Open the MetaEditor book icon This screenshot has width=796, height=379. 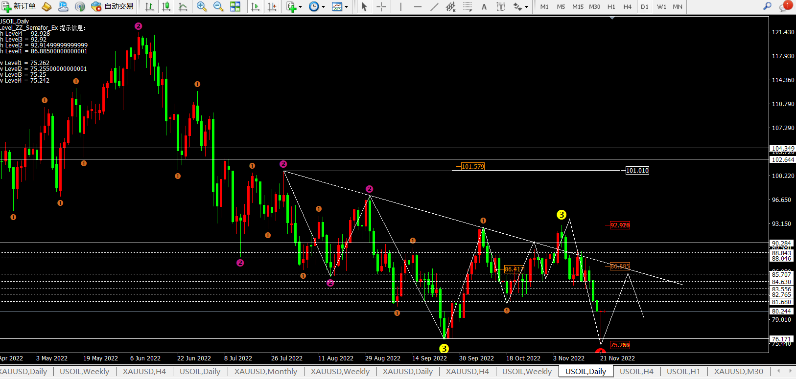click(47, 6)
